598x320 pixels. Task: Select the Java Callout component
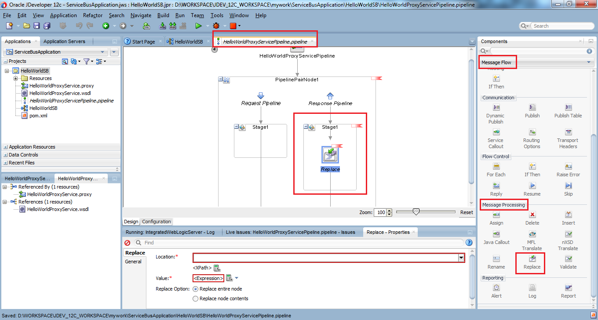pos(496,237)
